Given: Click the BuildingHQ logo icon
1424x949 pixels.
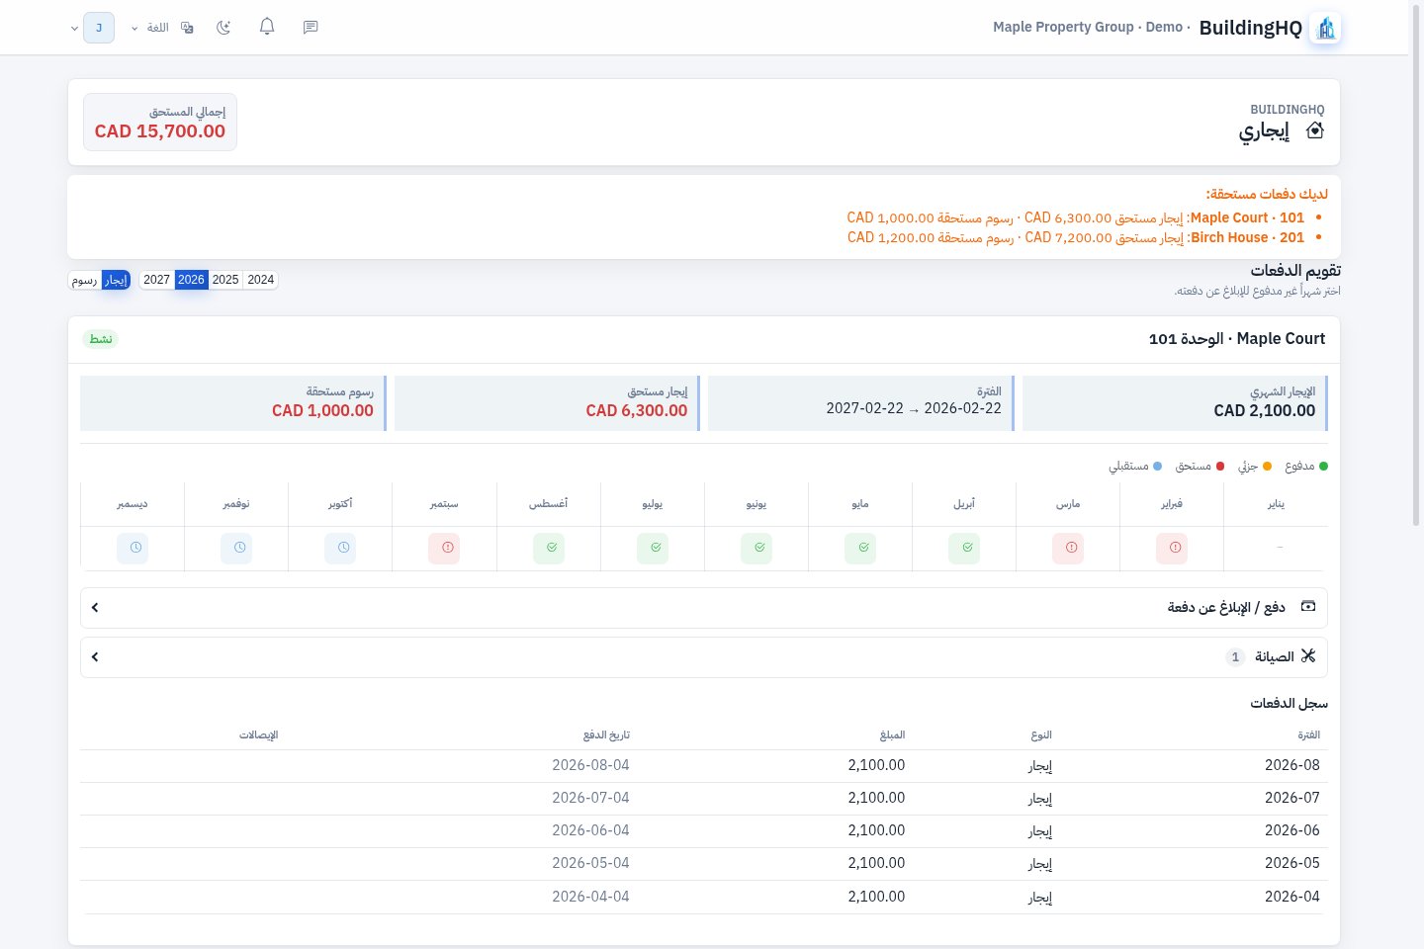Looking at the screenshot, I should (x=1326, y=28).
